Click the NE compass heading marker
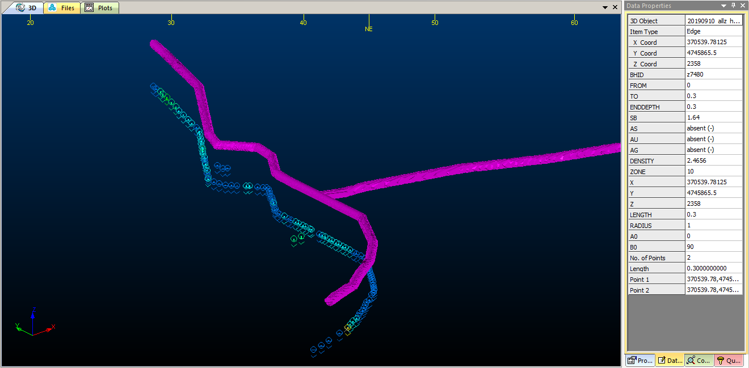749x368 pixels. click(369, 29)
